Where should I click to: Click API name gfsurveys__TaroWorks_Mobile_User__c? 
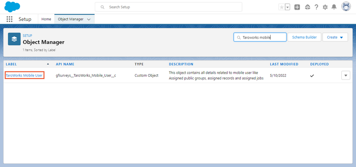(86, 76)
